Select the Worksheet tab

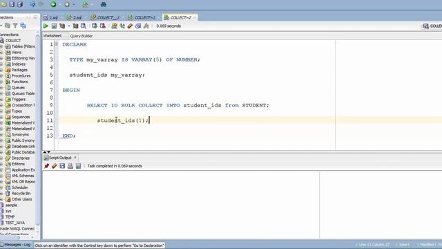pyautogui.click(x=52, y=36)
